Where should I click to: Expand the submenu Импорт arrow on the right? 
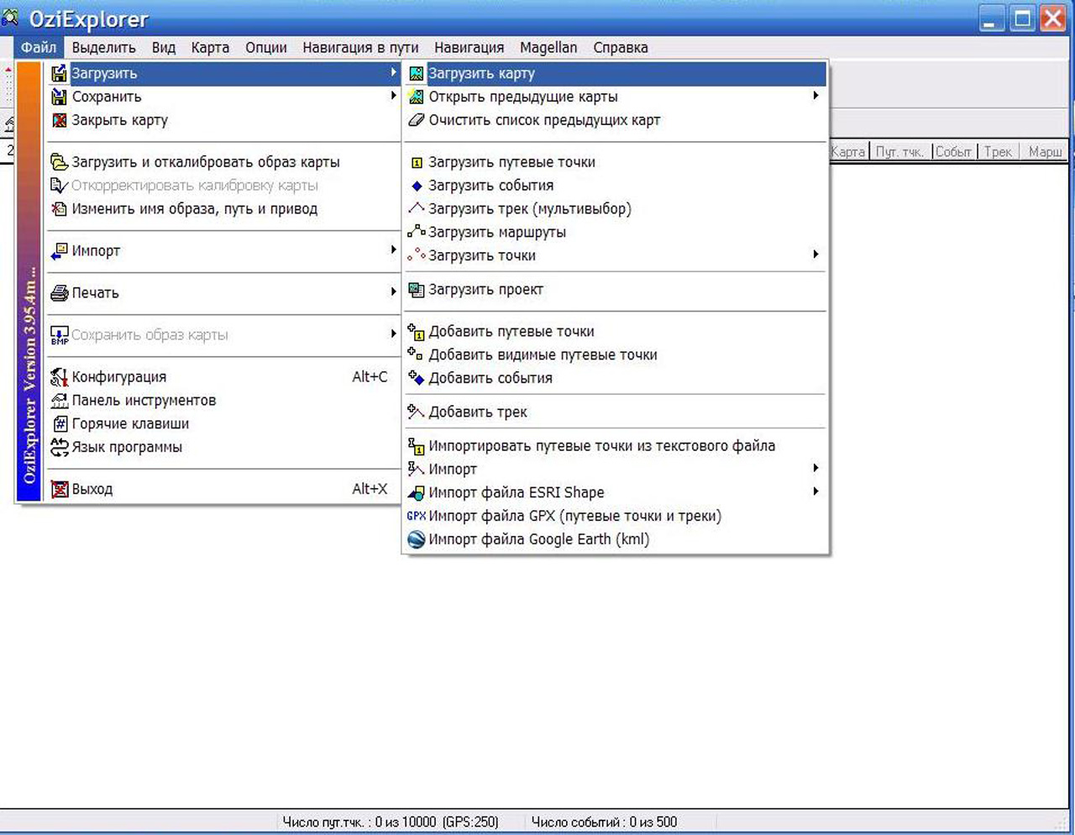(815, 468)
